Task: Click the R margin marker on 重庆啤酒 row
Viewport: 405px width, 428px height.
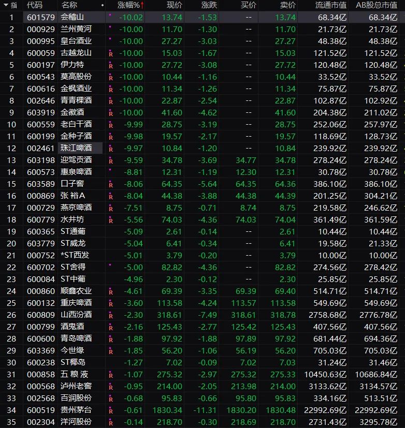Action: pos(111,304)
